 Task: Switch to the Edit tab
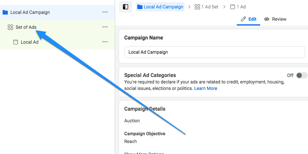click(248, 19)
